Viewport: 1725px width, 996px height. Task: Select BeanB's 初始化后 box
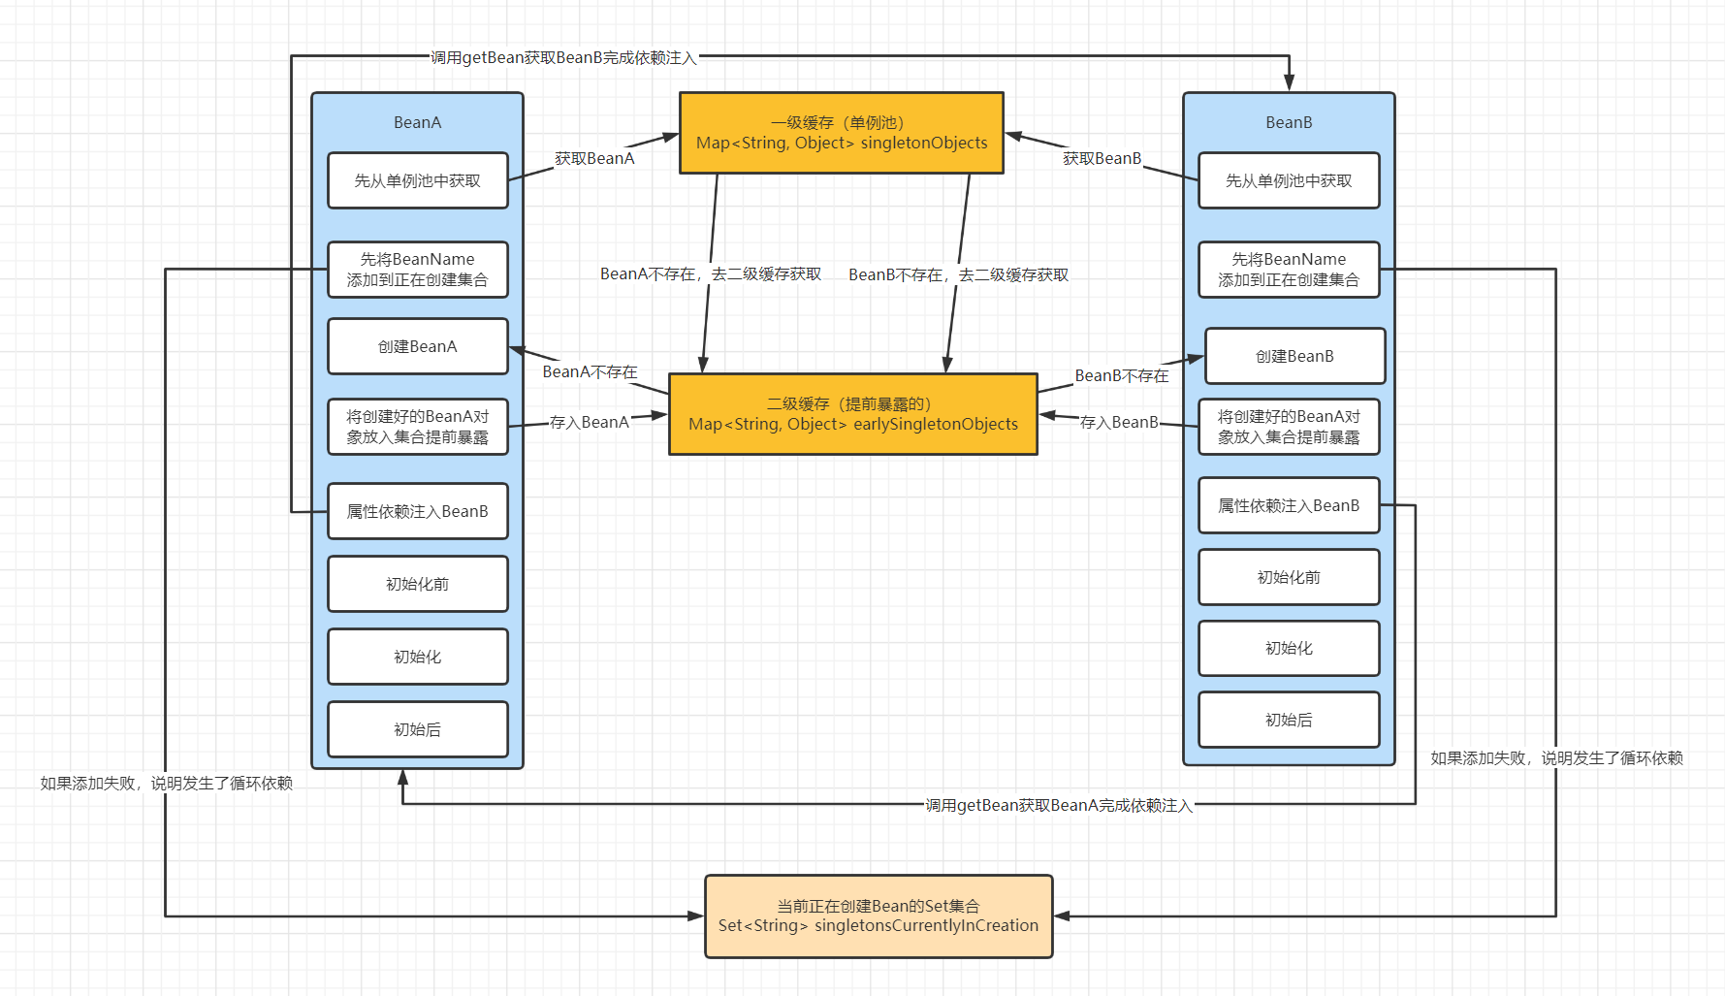pos(1288,720)
